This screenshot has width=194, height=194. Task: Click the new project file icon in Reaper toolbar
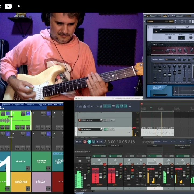point(77,106)
